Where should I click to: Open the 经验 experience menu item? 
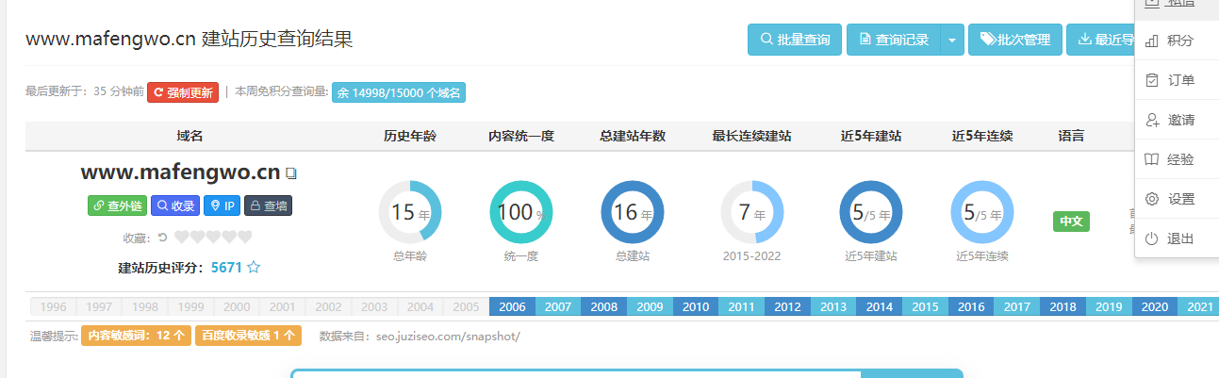click(x=1177, y=159)
